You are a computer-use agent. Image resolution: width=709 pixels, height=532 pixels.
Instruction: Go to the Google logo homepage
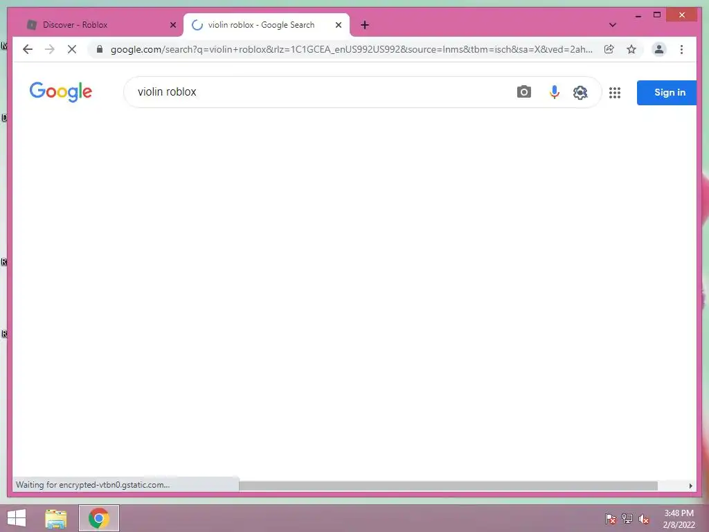(x=61, y=92)
